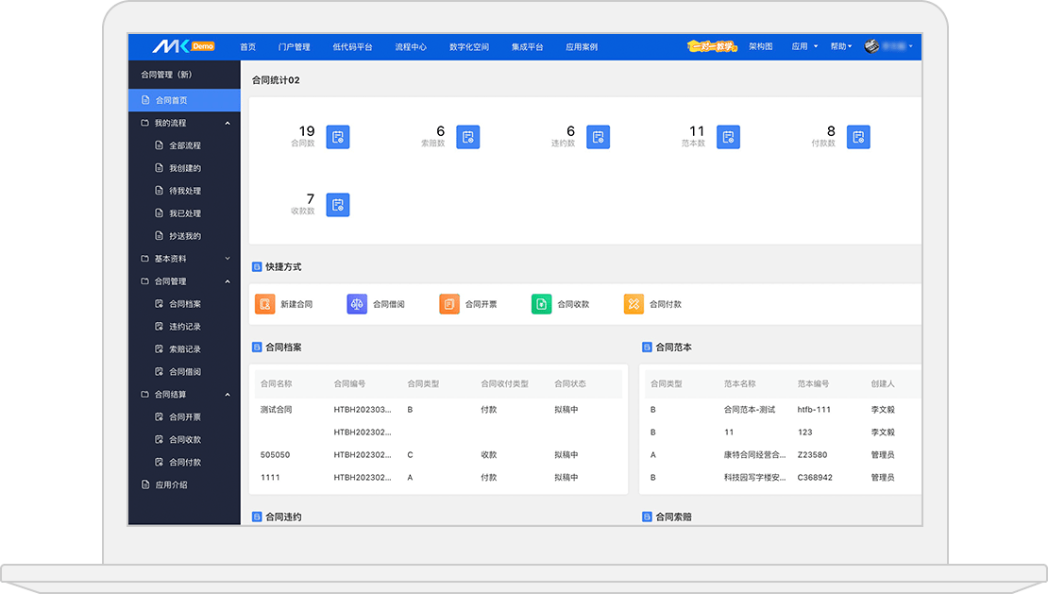The image size is (1048, 594).
Task: Click the 架构图 link in header
Action: (x=760, y=46)
